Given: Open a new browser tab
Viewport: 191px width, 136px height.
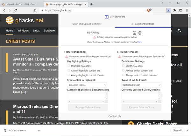Looking at the screenshot, I should tap(91, 4).
